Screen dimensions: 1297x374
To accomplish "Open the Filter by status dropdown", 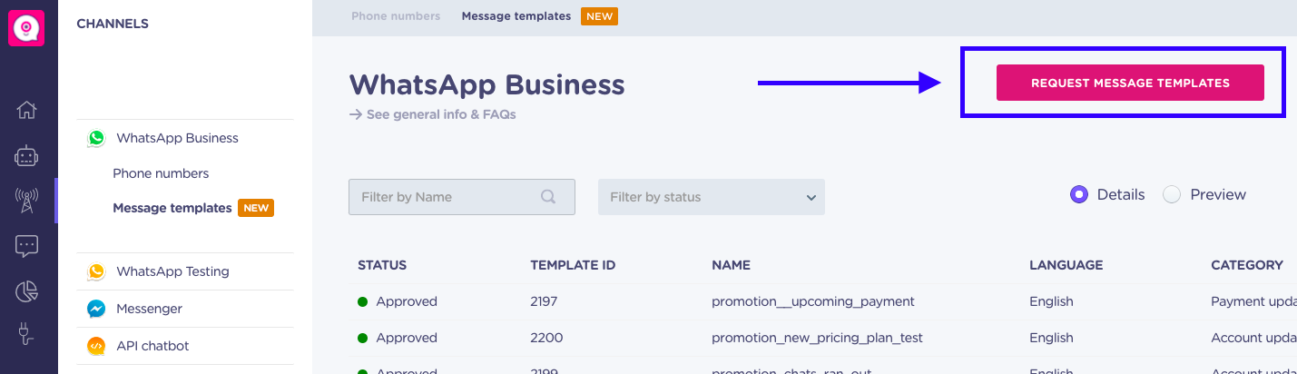I will [712, 197].
